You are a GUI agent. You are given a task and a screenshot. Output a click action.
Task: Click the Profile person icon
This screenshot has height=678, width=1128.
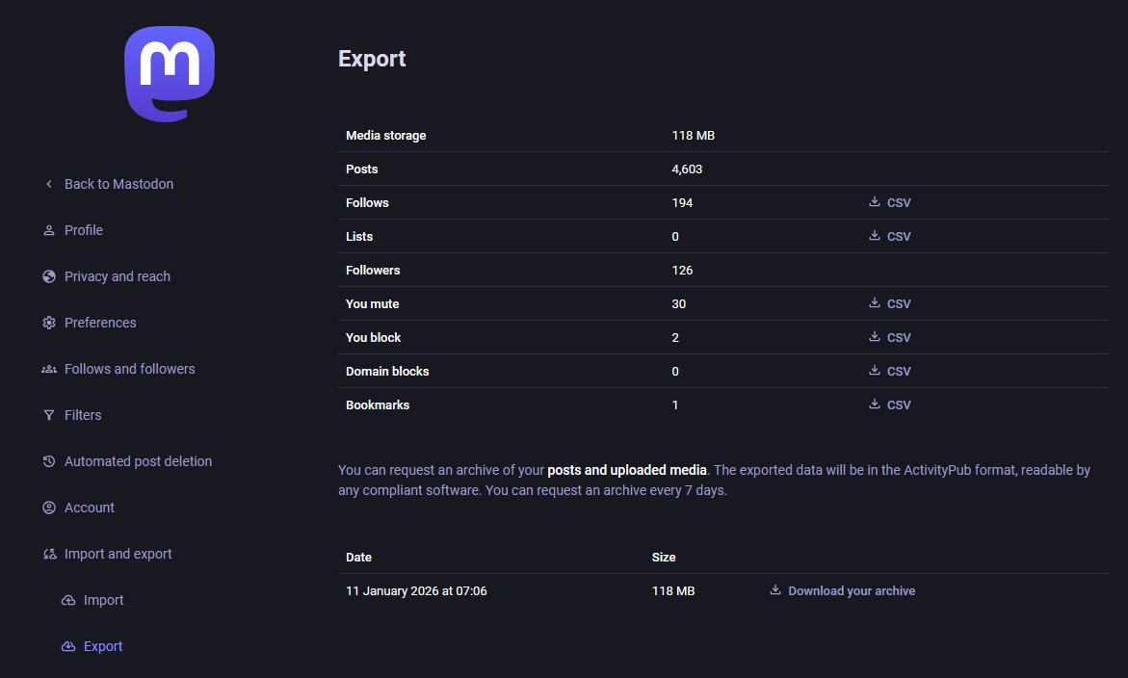coord(49,230)
